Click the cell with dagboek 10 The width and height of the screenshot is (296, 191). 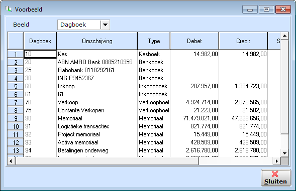pyautogui.click(x=40, y=54)
